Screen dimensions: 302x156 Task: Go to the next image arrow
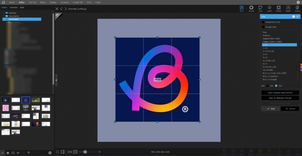[x=66, y=9]
